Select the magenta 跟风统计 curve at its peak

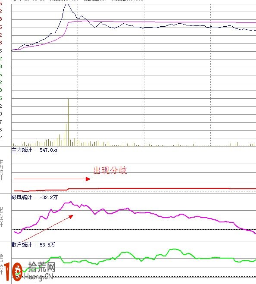[x=71, y=202]
